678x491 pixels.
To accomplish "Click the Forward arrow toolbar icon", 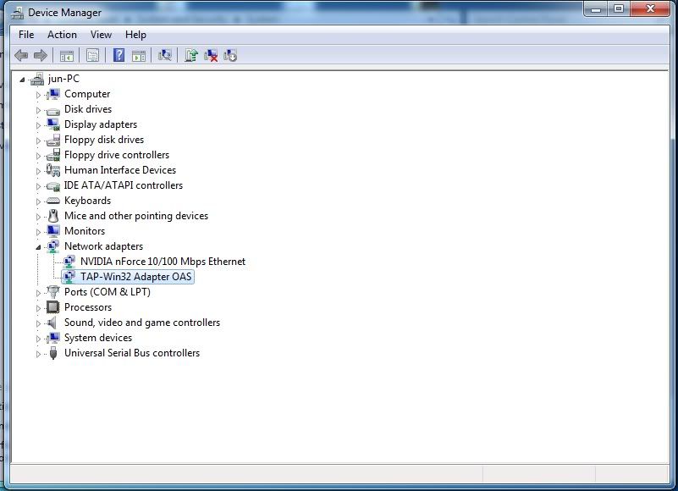I will tap(40, 56).
